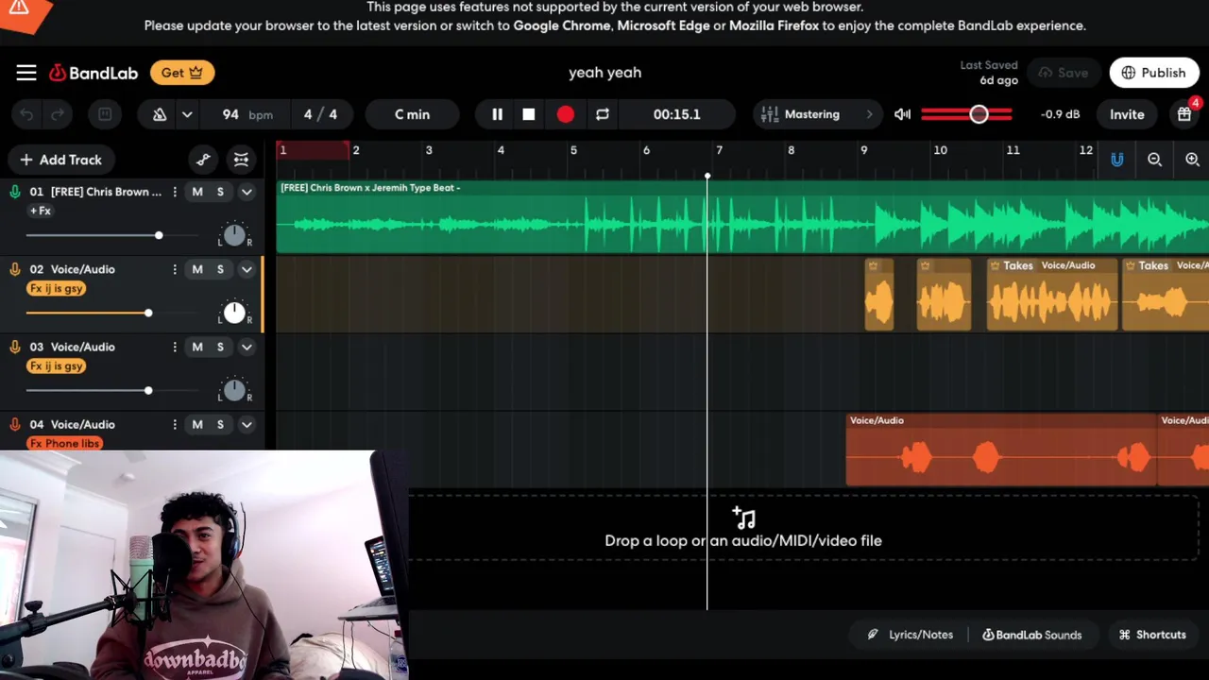Open the metronome options dropdown
This screenshot has height=680, width=1209.
point(187,114)
